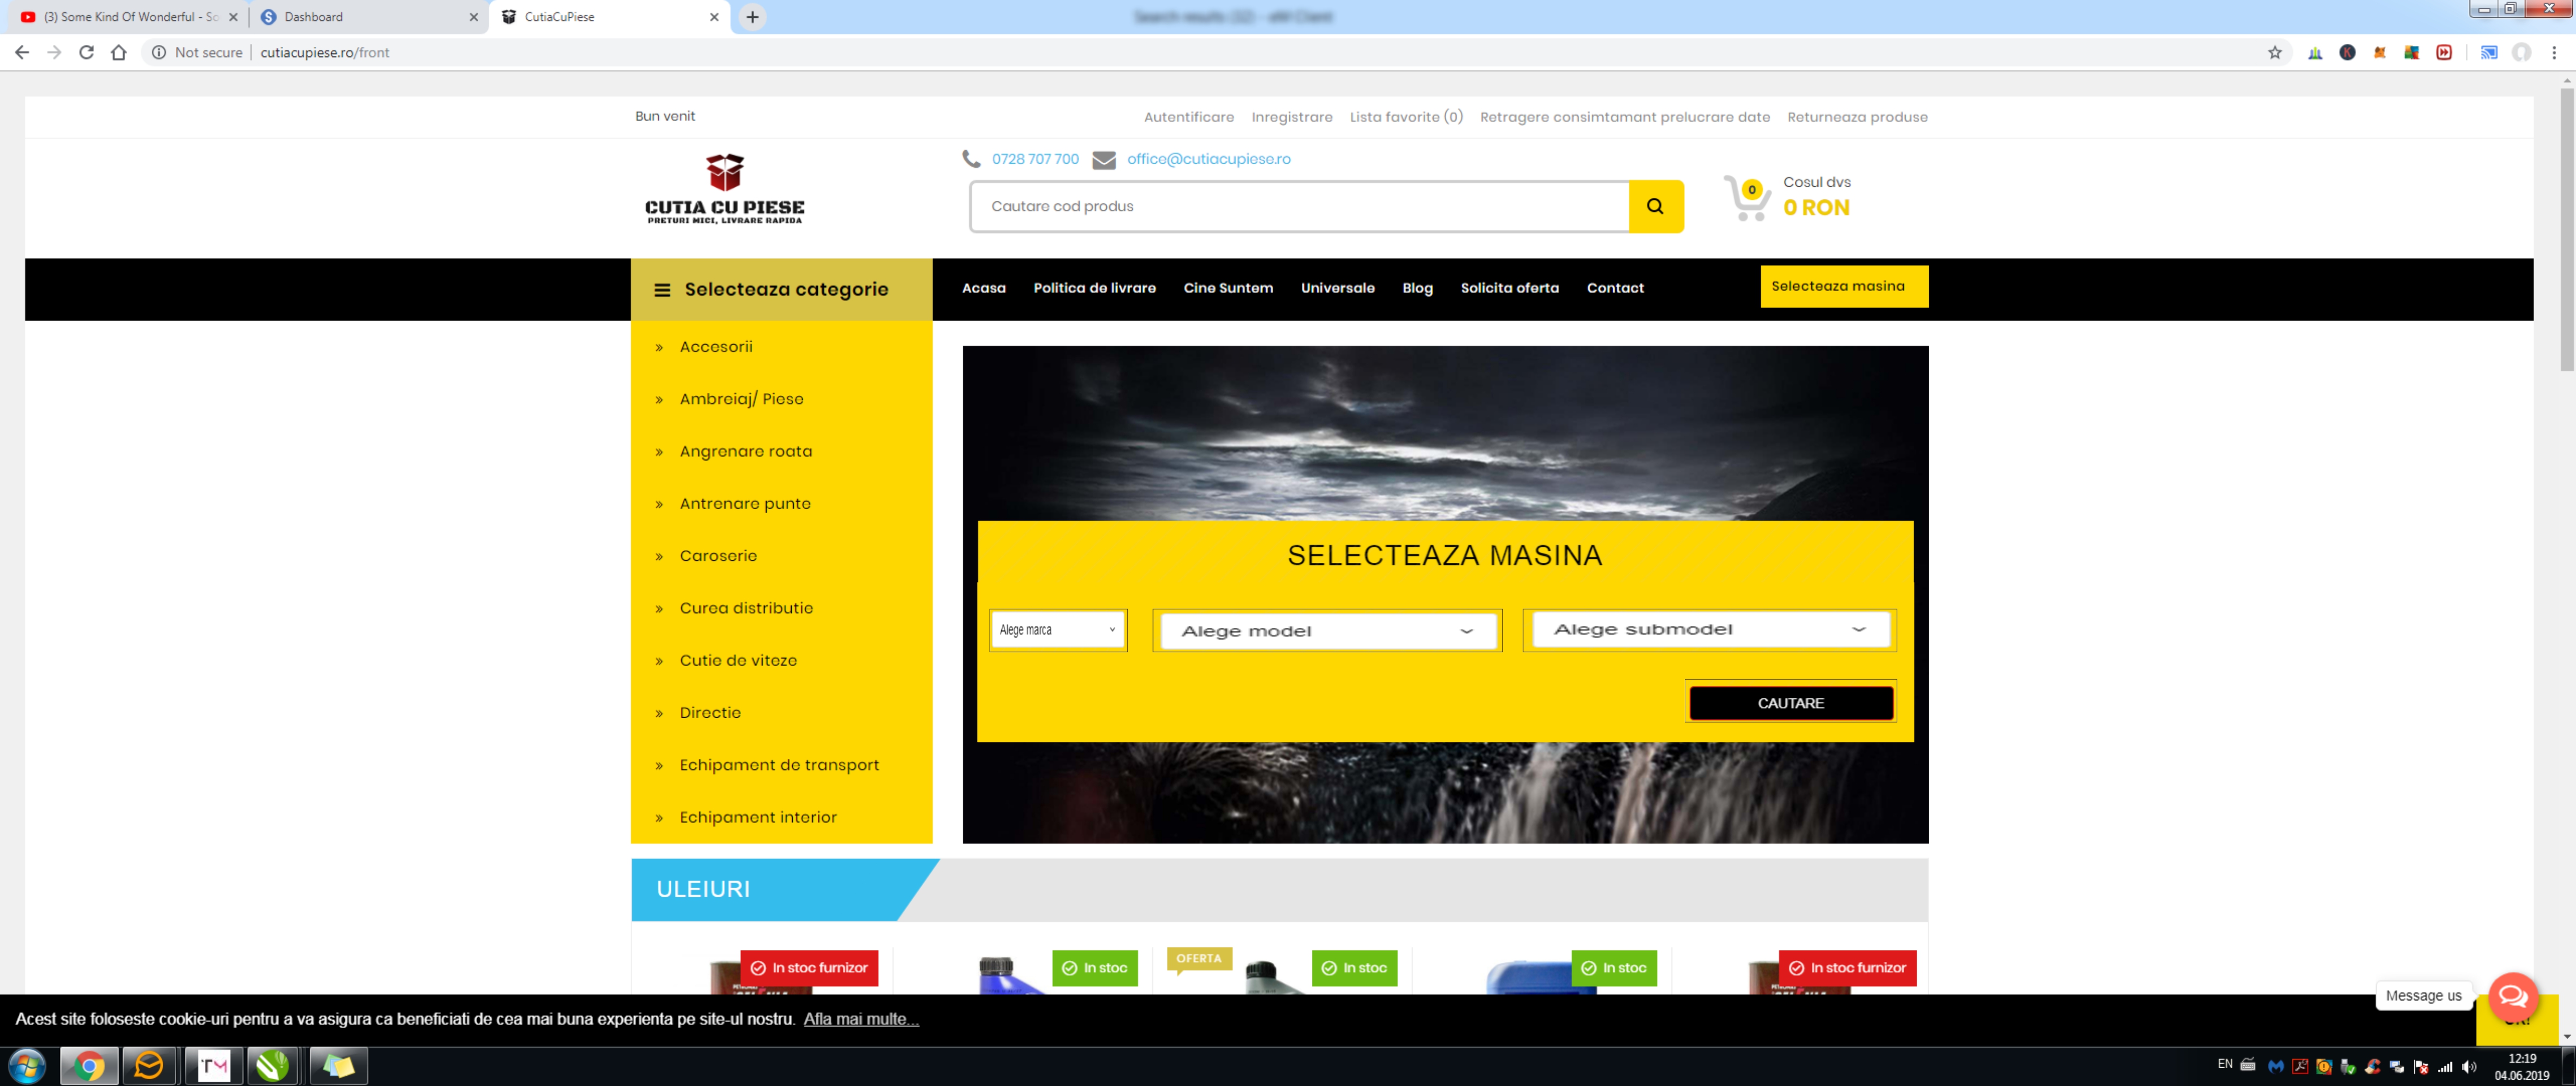Click the browser back arrow
This screenshot has height=1086, width=2576.
click(x=22, y=52)
